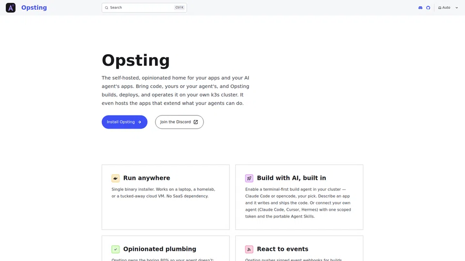Image resolution: width=465 pixels, height=261 pixels.
Task: Click the 'Single binary installer' description text
Action: 163,193
